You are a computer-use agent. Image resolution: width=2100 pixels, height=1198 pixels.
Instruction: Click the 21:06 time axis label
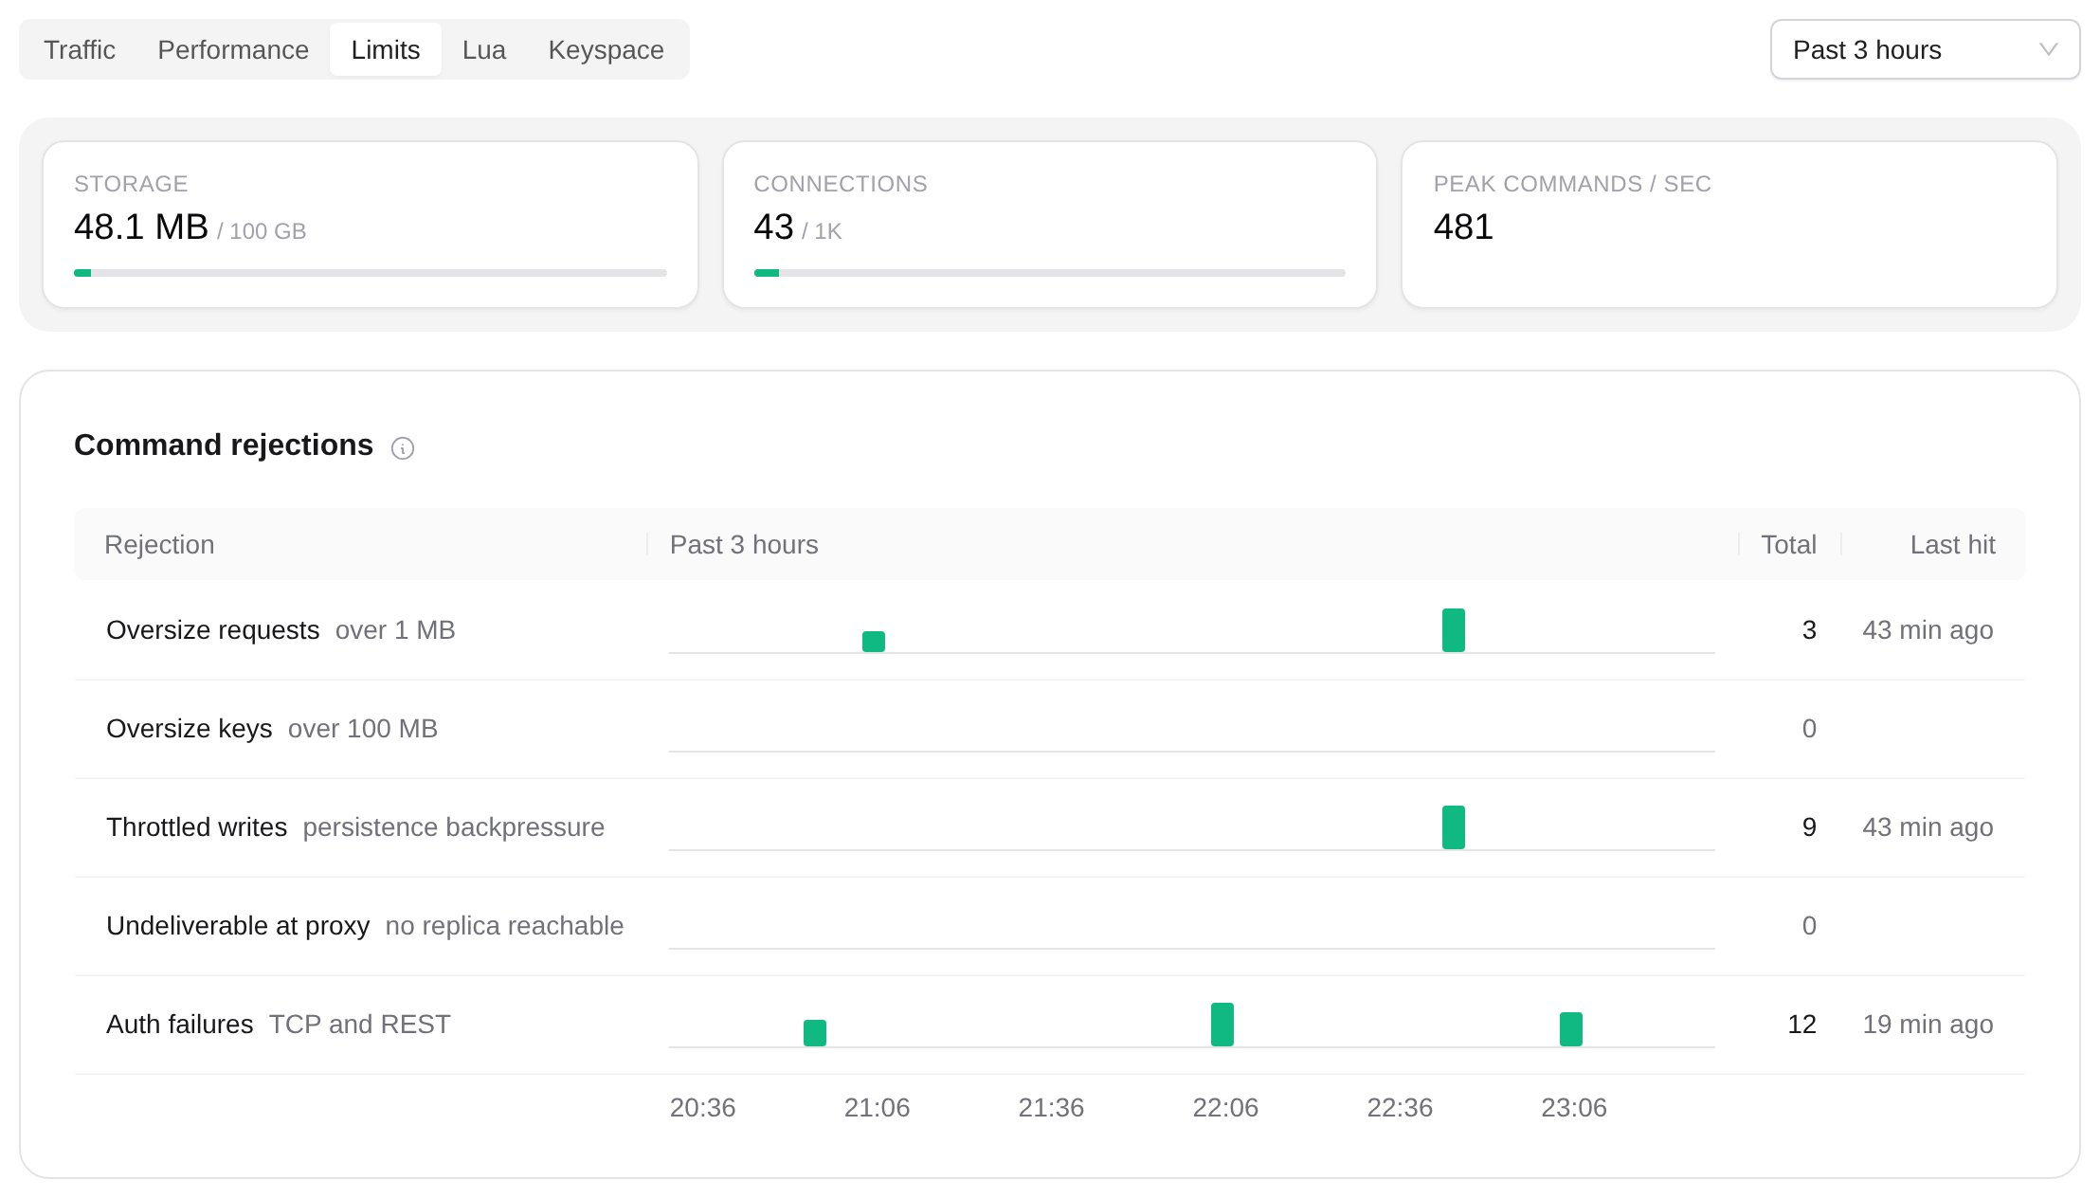coord(877,1108)
